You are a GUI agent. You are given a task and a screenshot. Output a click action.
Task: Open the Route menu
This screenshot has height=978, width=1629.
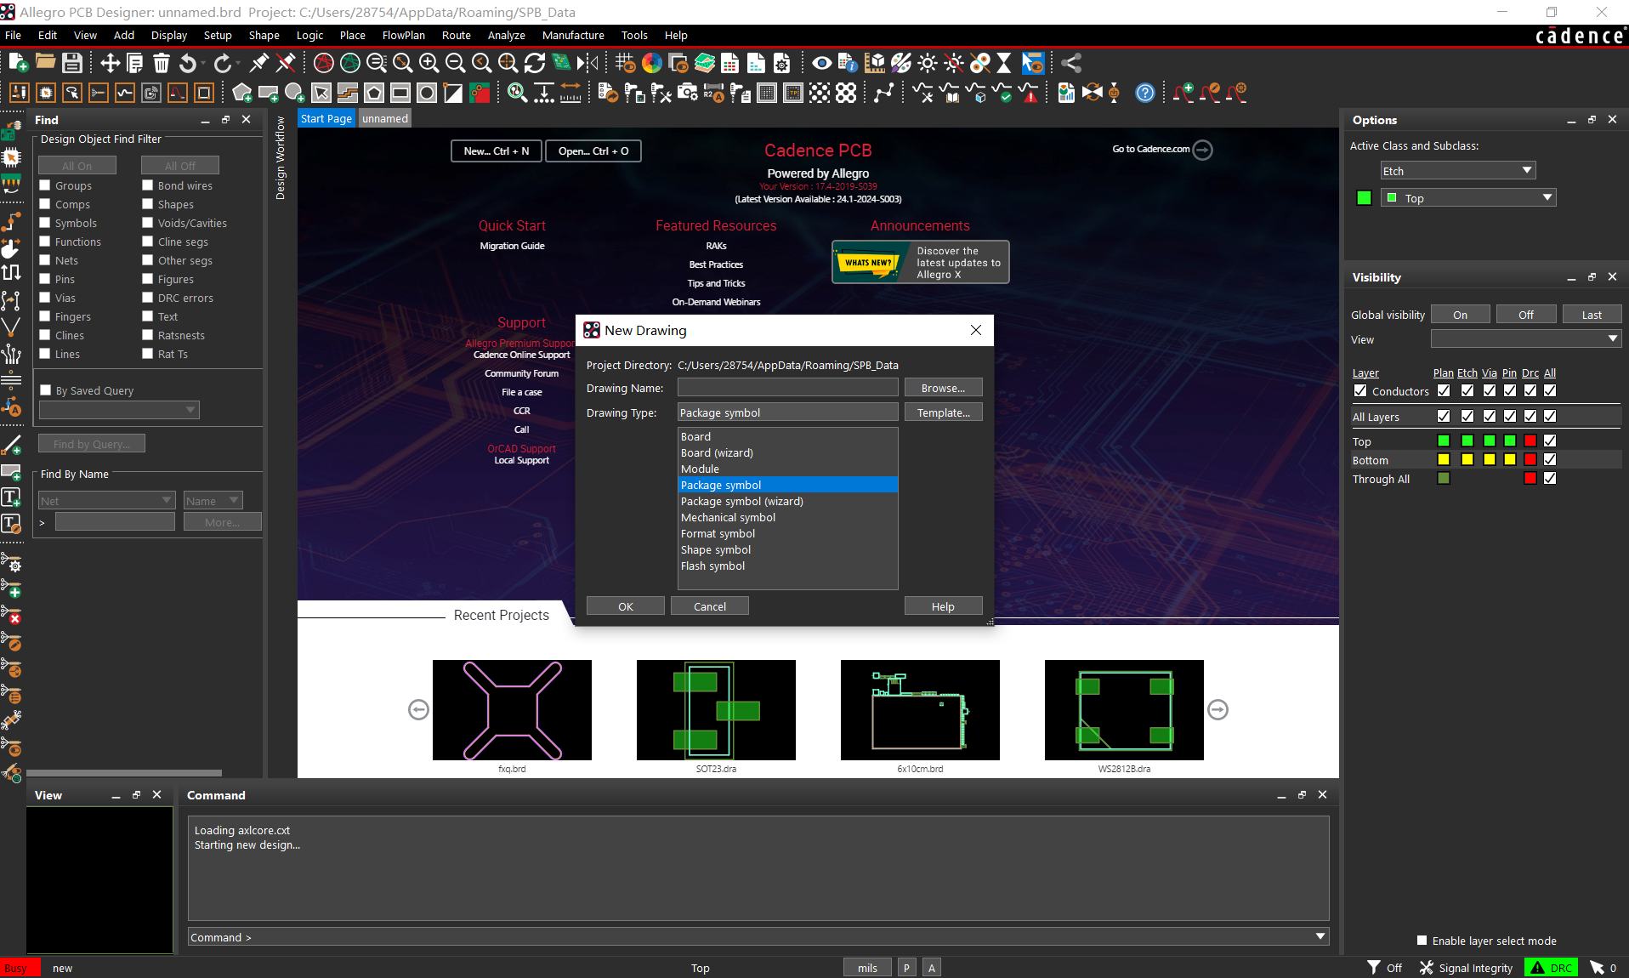[x=457, y=35]
